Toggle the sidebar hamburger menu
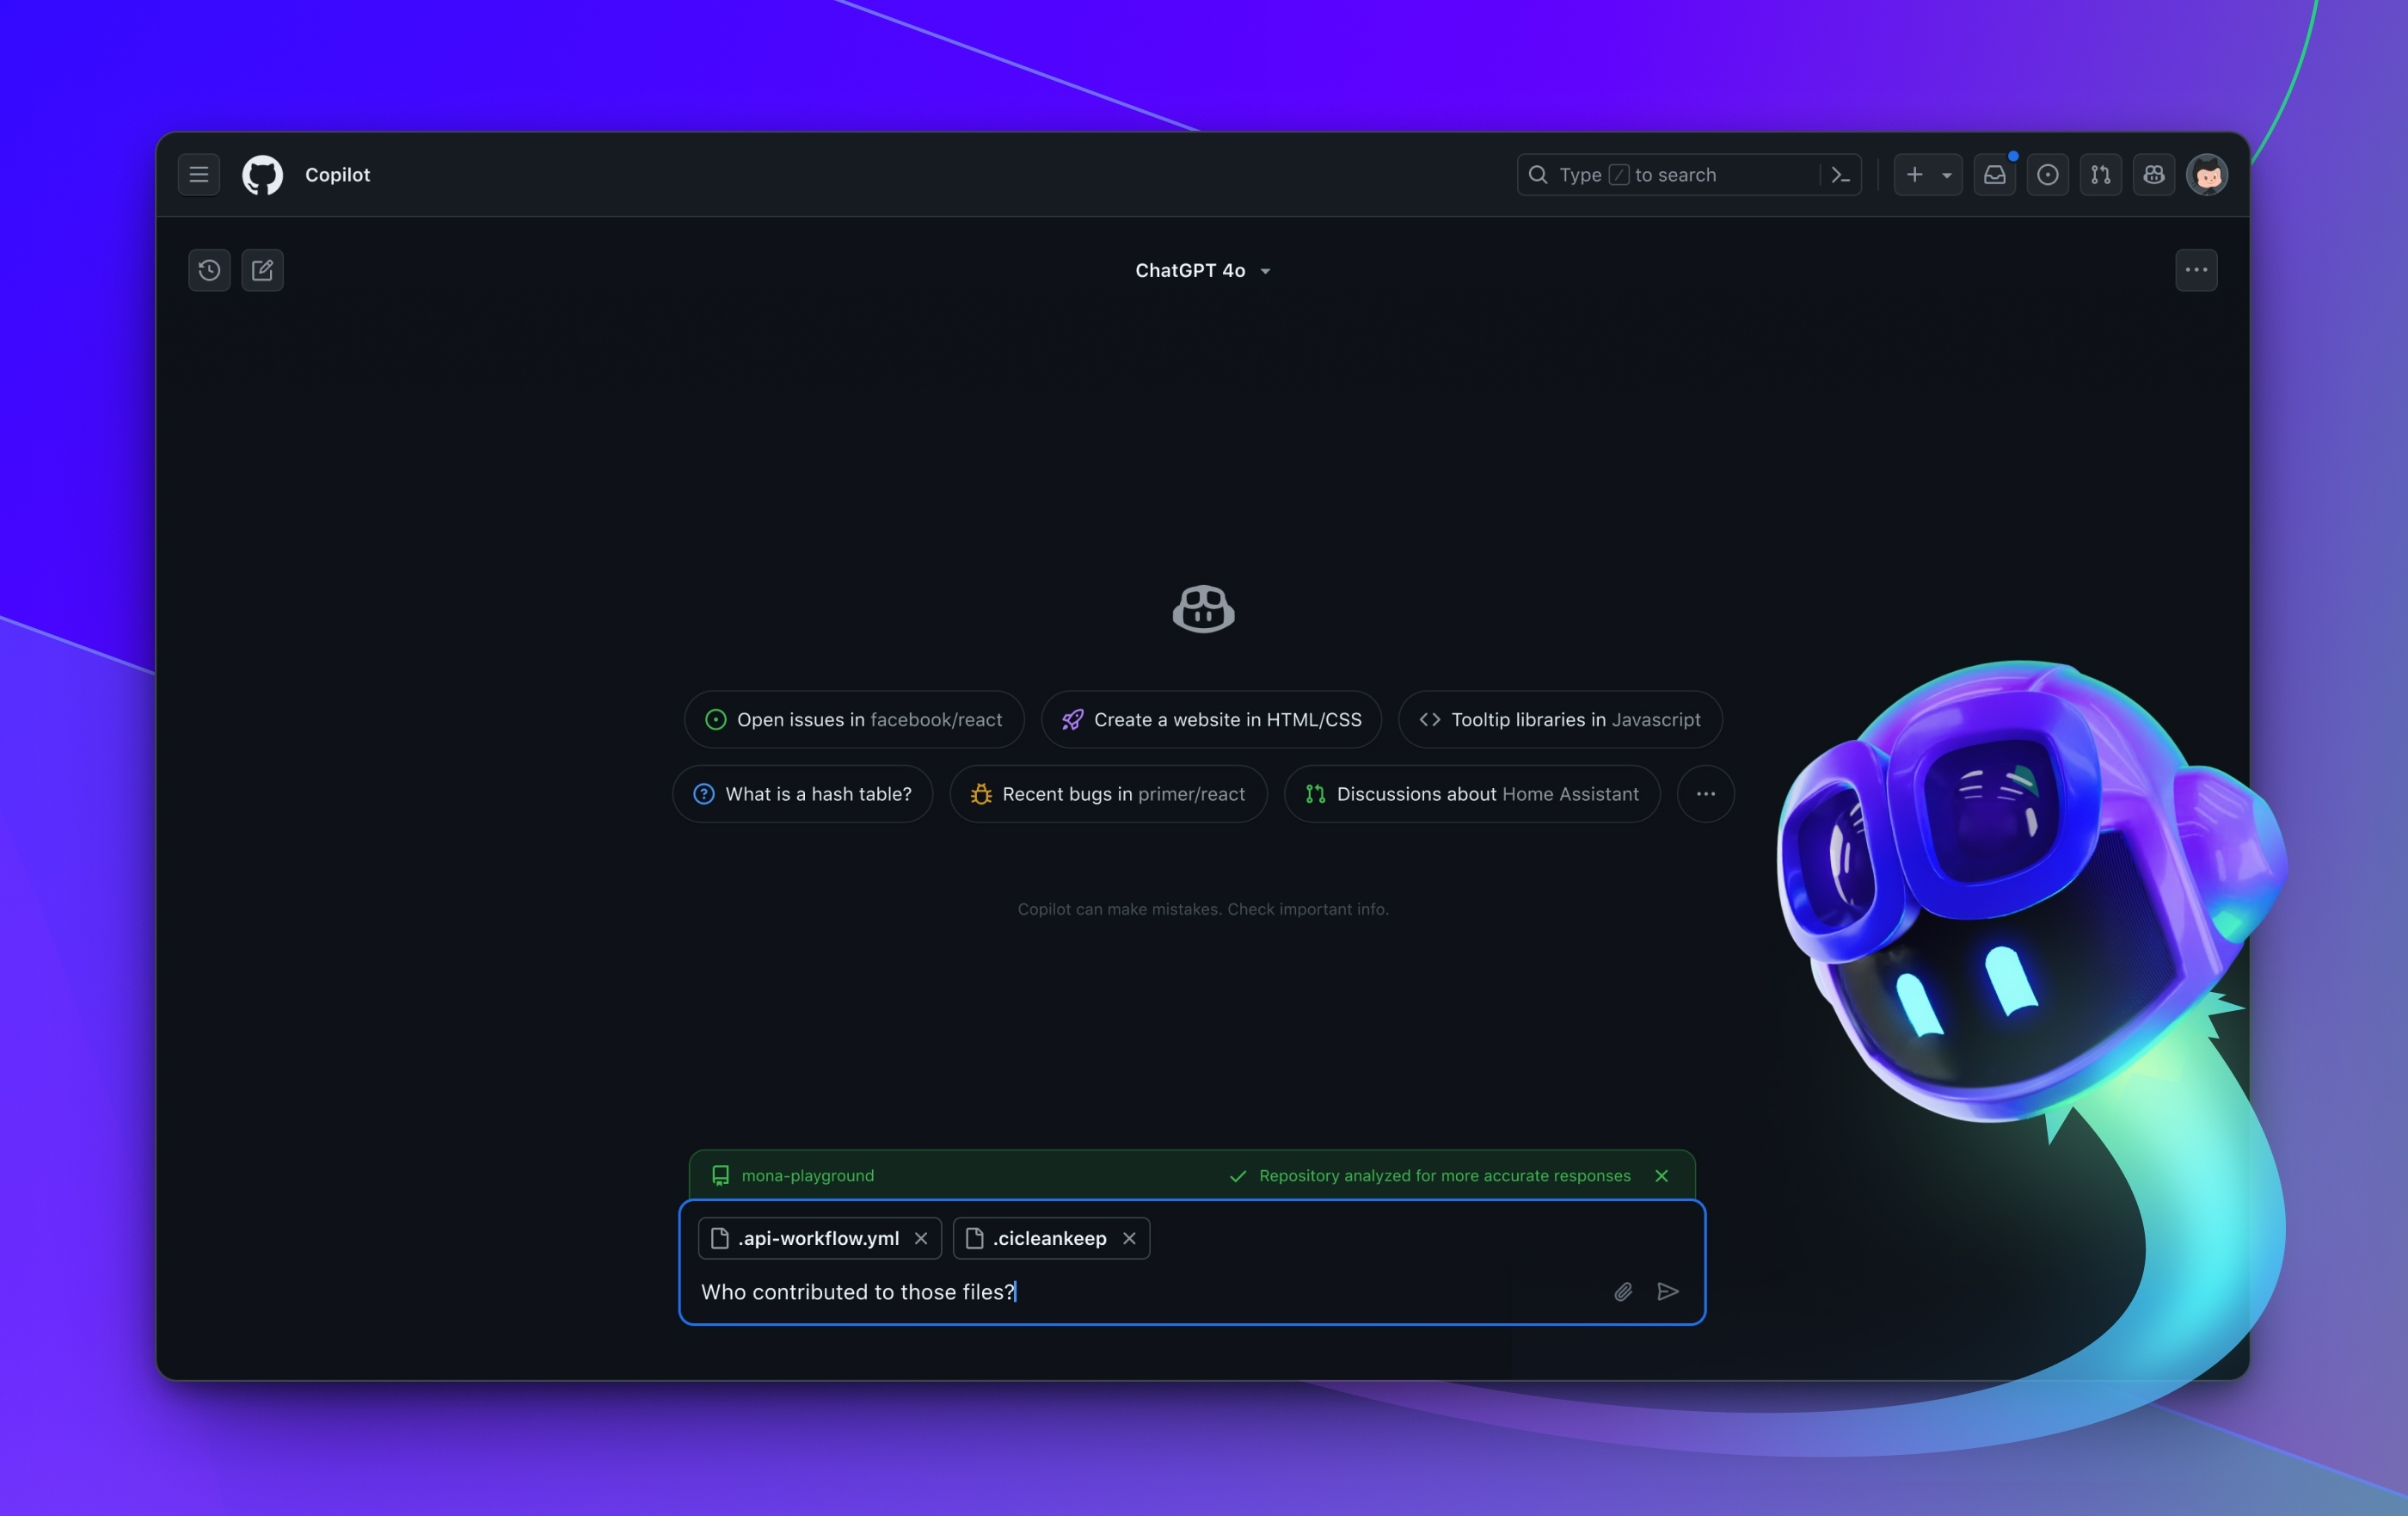Image resolution: width=2408 pixels, height=1516 pixels. click(x=197, y=175)
